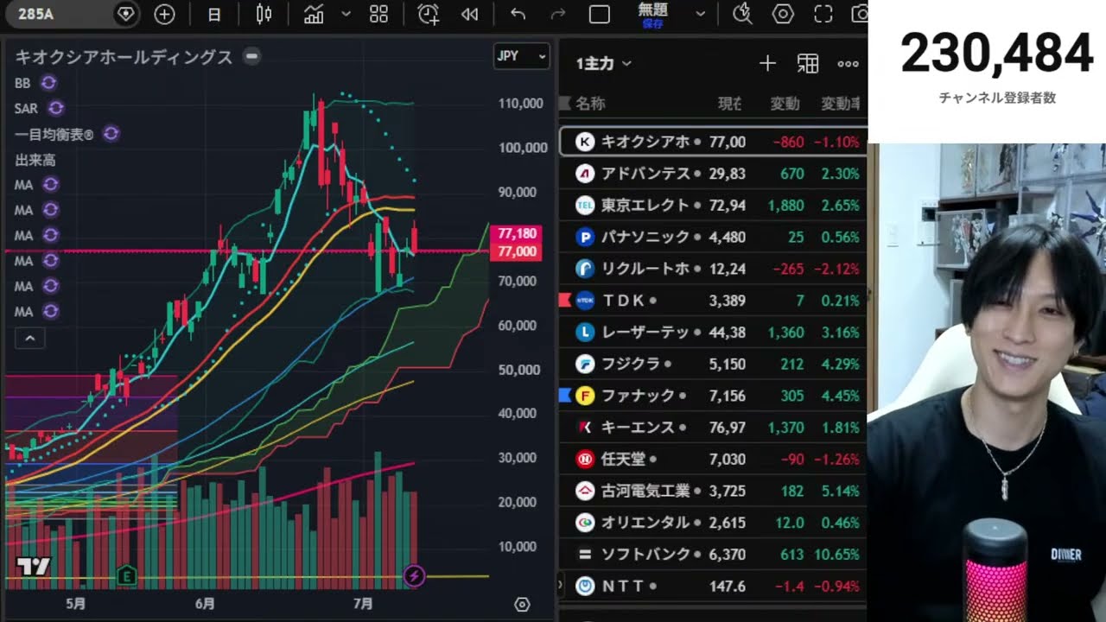Open the quick search lightning magnifier icon
The image size is (1106, 622).
click(x=742, y=14)
